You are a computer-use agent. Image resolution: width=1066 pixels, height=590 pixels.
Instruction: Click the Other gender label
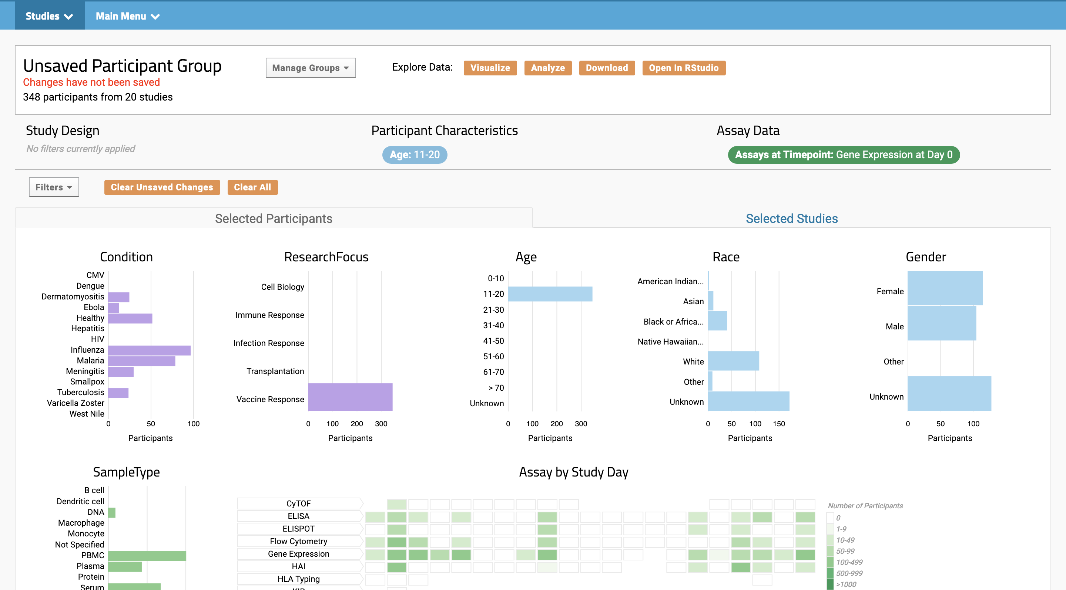(x=894, y=361)
